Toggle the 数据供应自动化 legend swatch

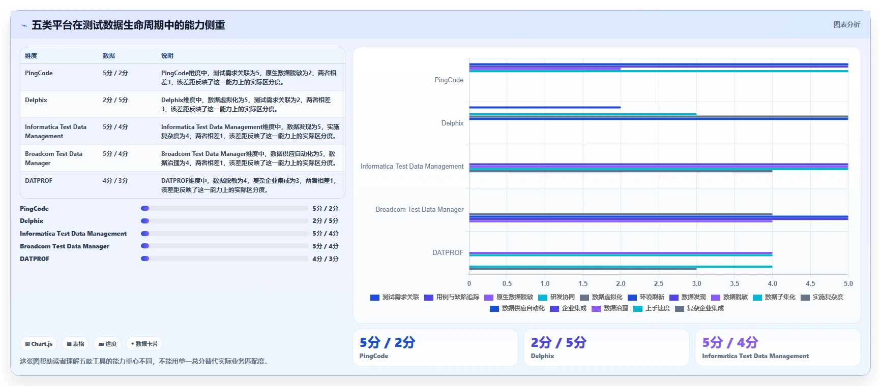click(x=494, y=308)
